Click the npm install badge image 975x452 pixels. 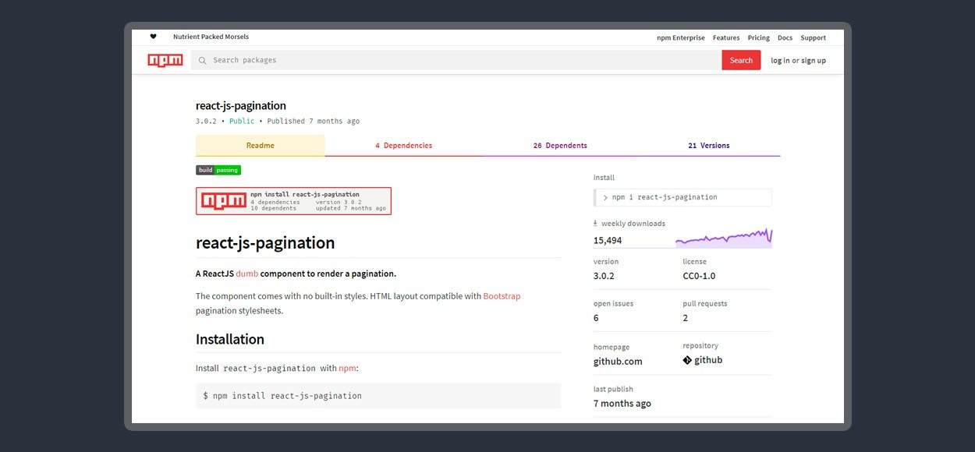click(293, 200)
